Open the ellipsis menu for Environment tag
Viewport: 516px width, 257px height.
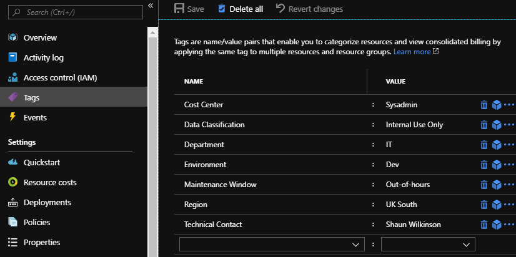click(x=509, y=165)
